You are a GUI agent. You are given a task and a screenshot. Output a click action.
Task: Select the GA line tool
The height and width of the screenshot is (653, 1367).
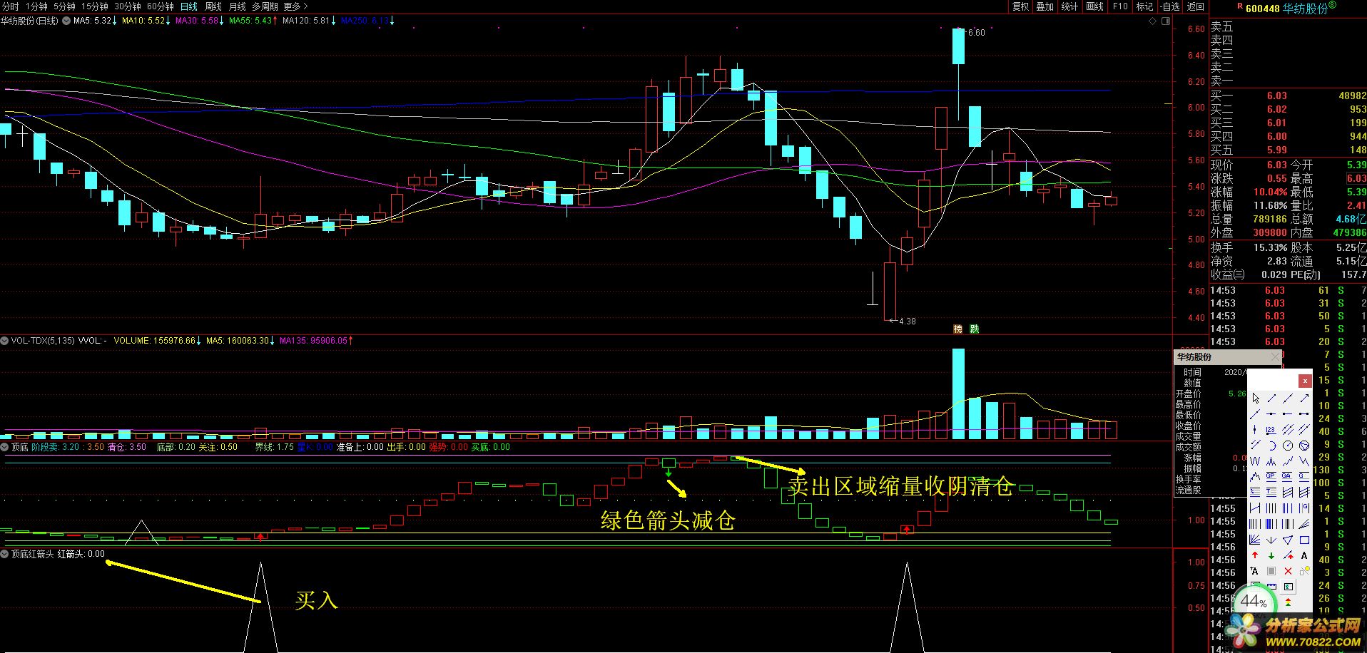[x=1288, y=477]
